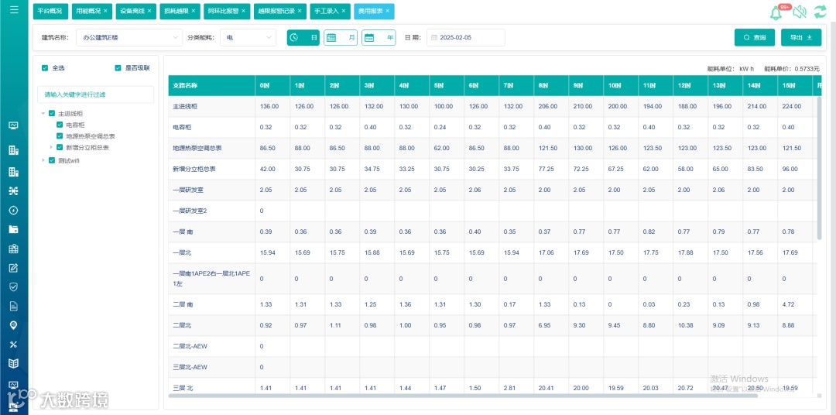Uncheck the 地源热泵空调总表 tree checkbox
Screen dimensions: 836x415
pyautogui.click(x=60, y=136)
